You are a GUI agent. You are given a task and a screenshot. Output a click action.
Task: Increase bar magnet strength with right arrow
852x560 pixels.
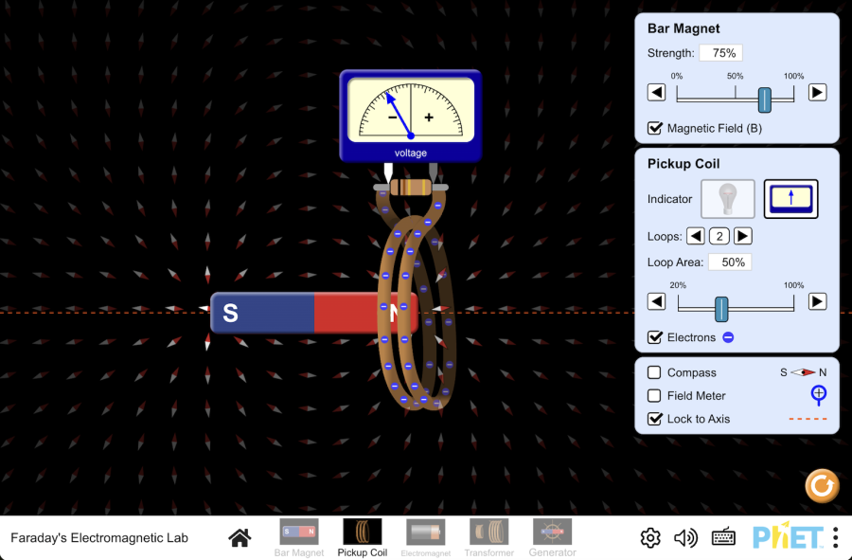[x=817, y=93]
